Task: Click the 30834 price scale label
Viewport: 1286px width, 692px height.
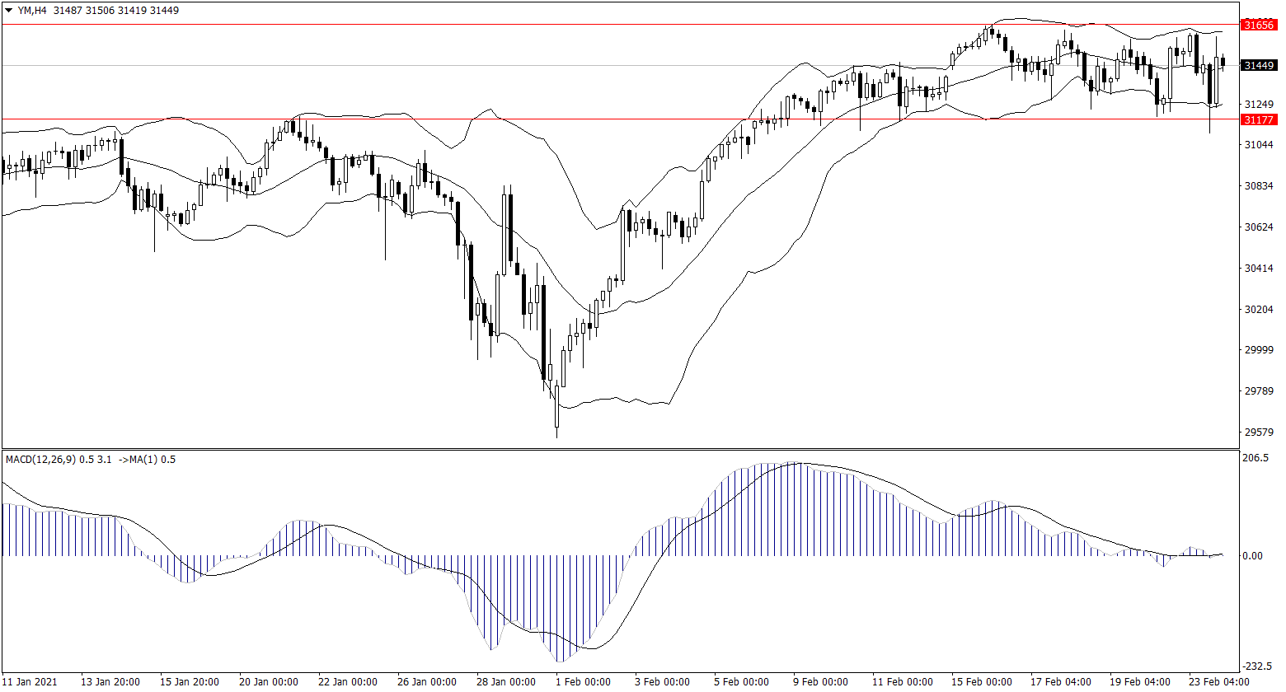Action: tap(1259, 186)
